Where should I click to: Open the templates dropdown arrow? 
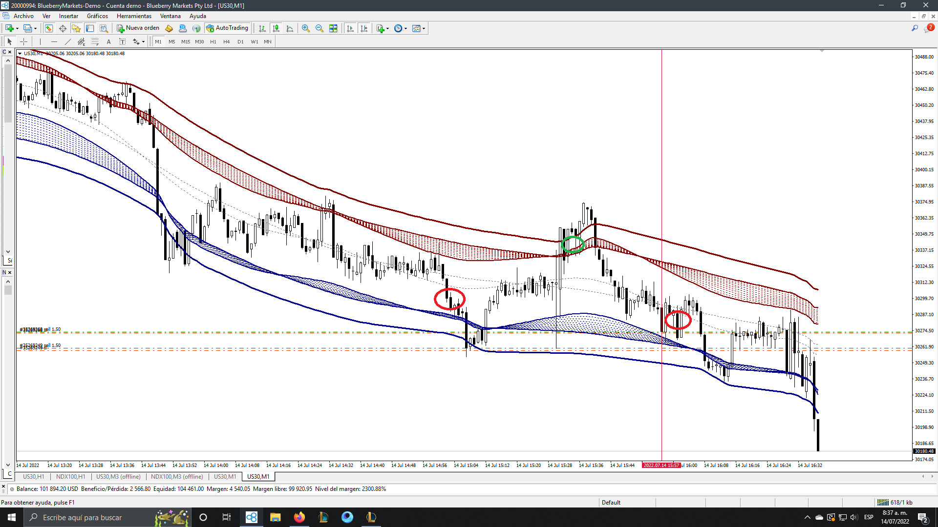pos(424,28)
